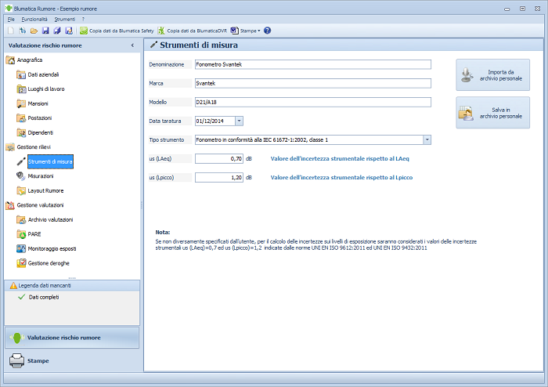Image resolution: width=548 pixels, height=387 pixels.
Task: Select Layout Rumore in the sidebar
Action: coord(45,190)
